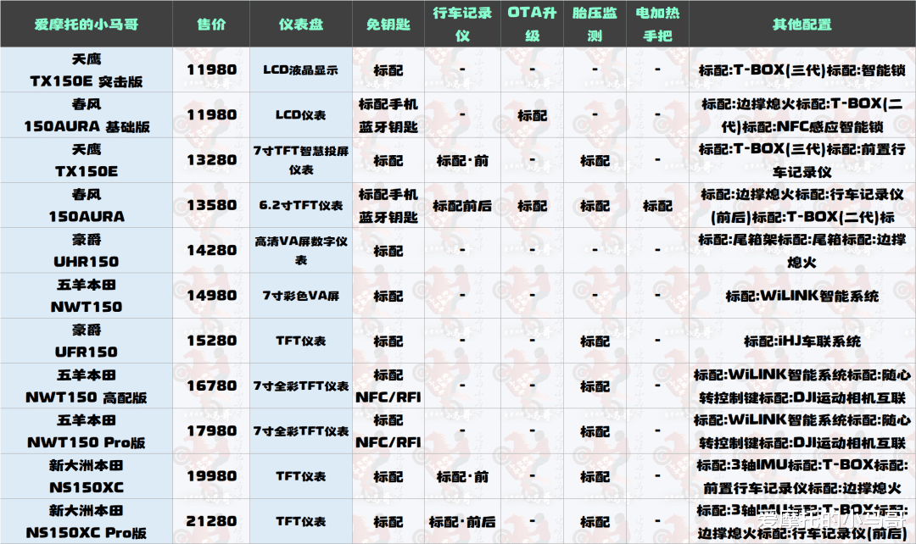
Task: Click the top-left "爱摩托的小马哥" header cell
Action: pos(87,25)
